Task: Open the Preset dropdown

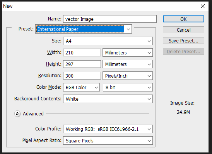Action: pos(84,29)
